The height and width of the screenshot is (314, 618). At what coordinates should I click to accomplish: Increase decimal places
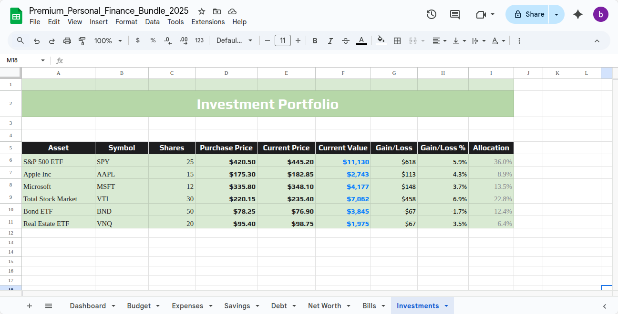(x=184, y=40)
